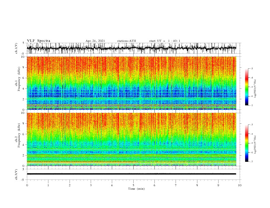Click the ch.1 spectrogram color bar
Image resolution: width=270 pixels, height=208 pixels.
[246, 87]
